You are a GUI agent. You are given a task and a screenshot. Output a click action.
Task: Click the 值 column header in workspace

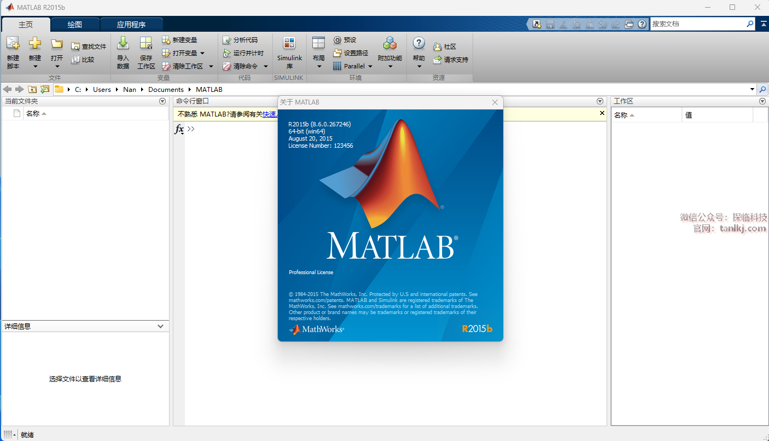pos(718,115)
